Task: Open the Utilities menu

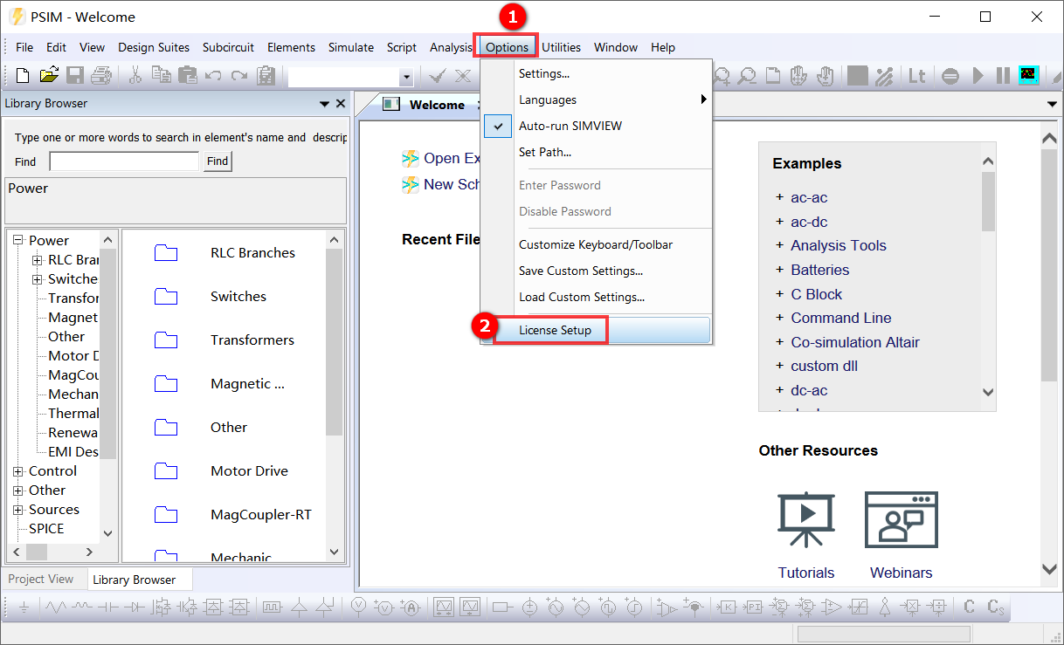Action: point(561,47)
